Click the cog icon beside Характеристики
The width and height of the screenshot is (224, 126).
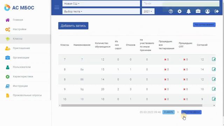coord(8,77)
